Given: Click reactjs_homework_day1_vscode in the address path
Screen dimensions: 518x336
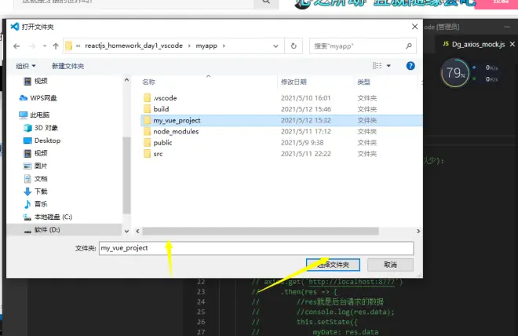Looking at the screenshot, I should (x=133, y=46).
